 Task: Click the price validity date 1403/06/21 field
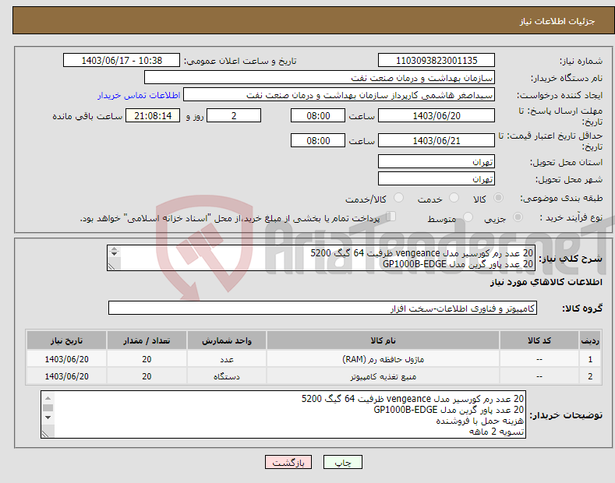[437, 140]
